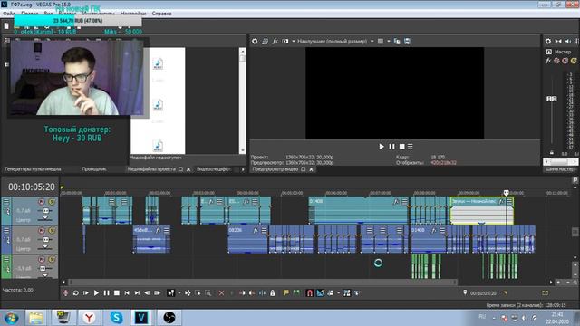Select the Zoom Edit tool

pos(208,293)
